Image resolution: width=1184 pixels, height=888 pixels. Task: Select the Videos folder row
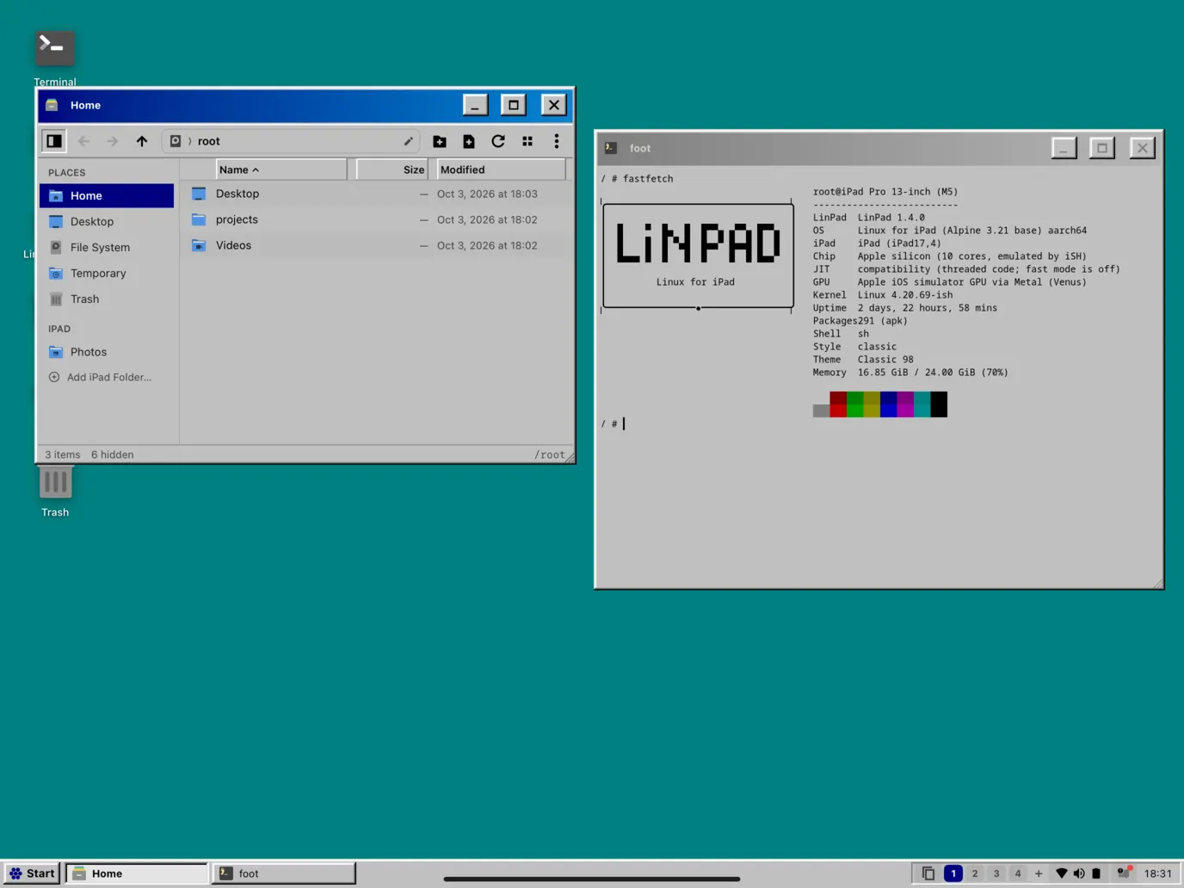[377, 245]
